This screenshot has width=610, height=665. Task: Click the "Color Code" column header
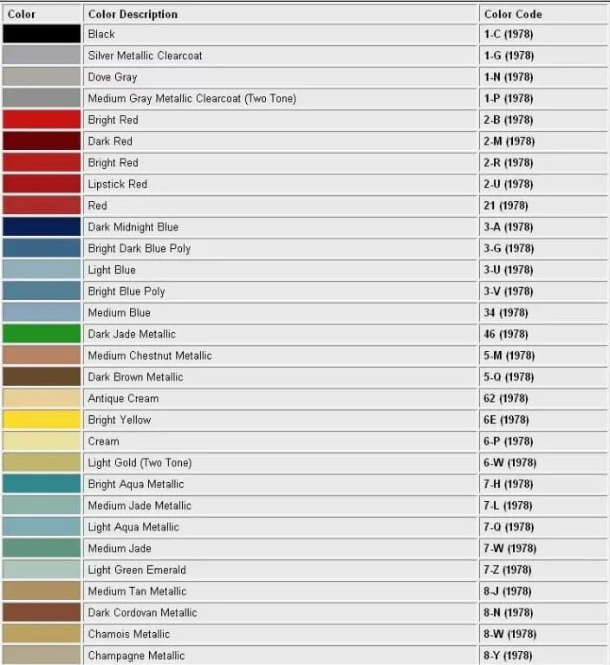click(513, 14)
